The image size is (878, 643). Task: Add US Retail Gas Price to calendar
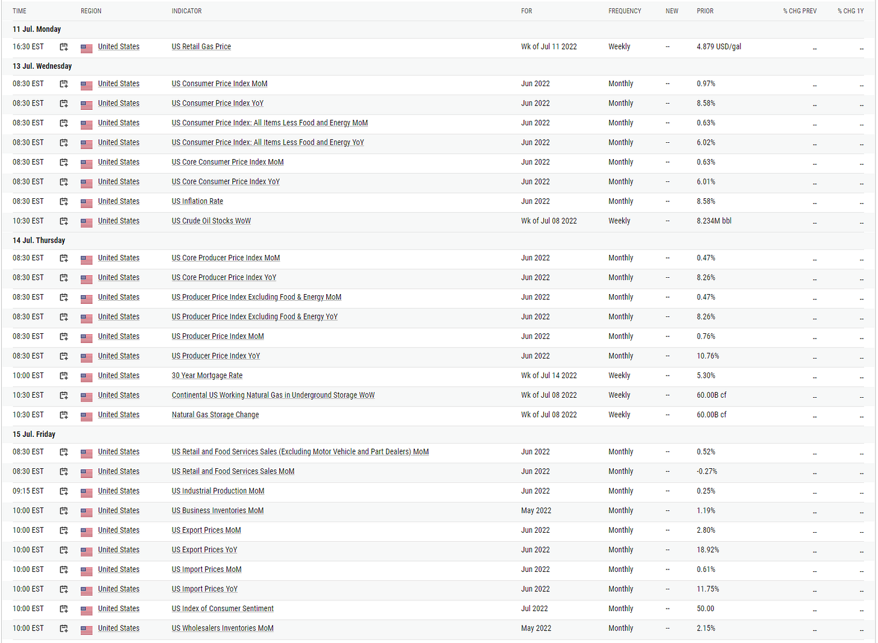[63, 47]
